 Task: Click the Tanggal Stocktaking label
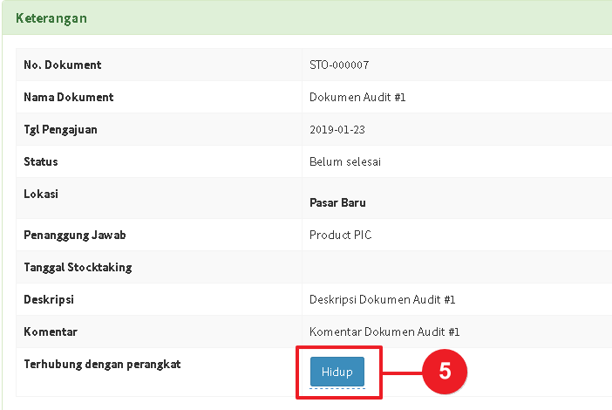coord(78,267)
